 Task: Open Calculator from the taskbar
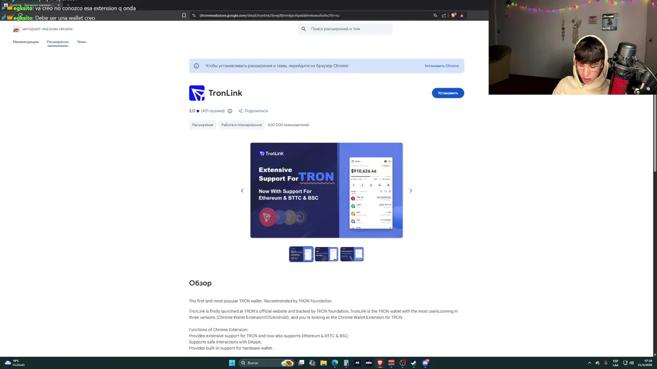tap(346, 363)
